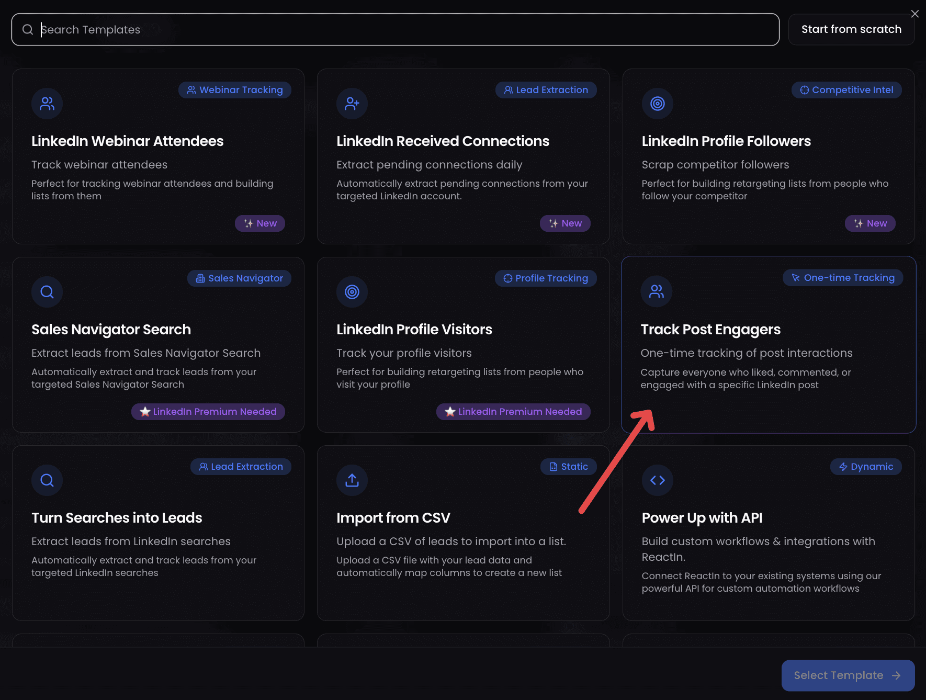Open the Turn Searches into Leads template card
The image size is (926, 700).
[x=158, y=534]
